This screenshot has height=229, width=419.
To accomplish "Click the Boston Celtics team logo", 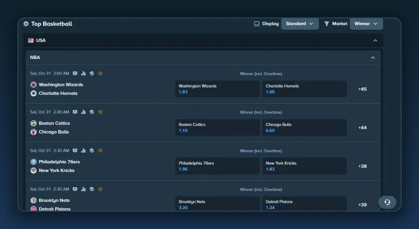I will [x=33, y=123].
